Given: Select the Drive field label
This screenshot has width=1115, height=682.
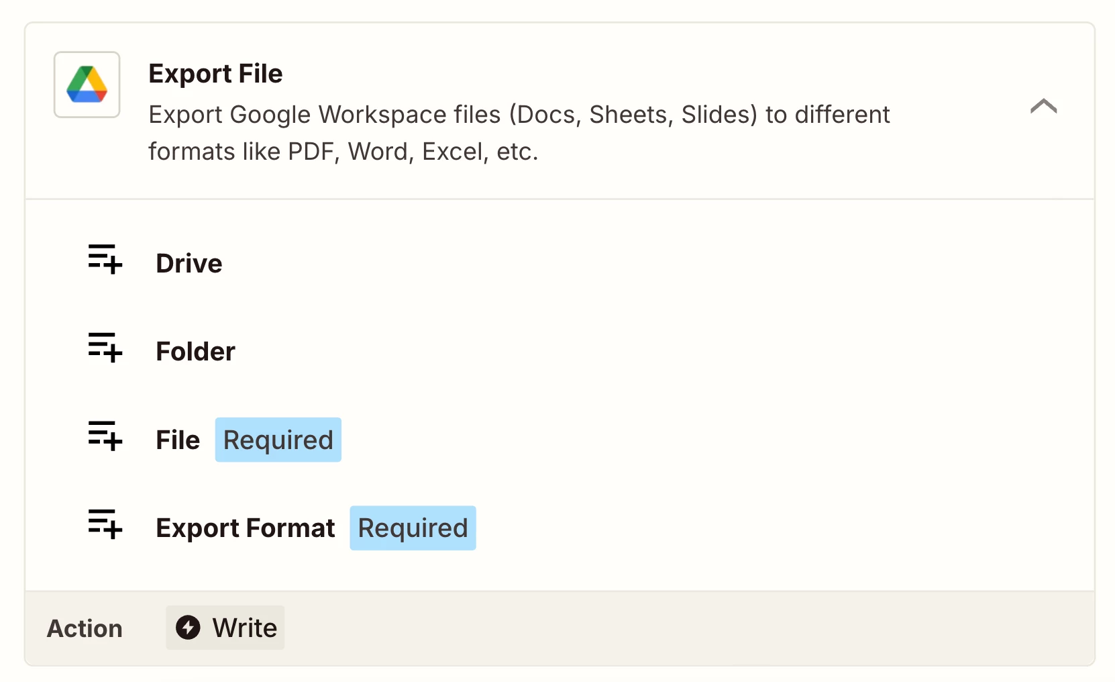Looking at the screenshot, I should pos(189,263).
